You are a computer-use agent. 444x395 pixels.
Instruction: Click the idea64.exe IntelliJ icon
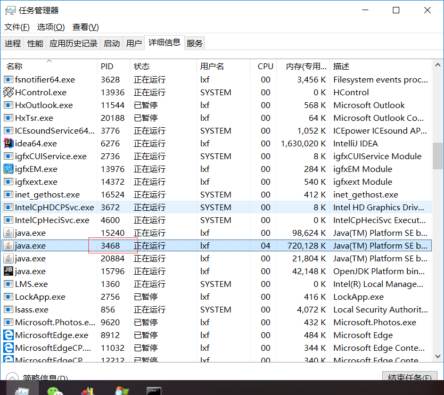click(9, 143)
